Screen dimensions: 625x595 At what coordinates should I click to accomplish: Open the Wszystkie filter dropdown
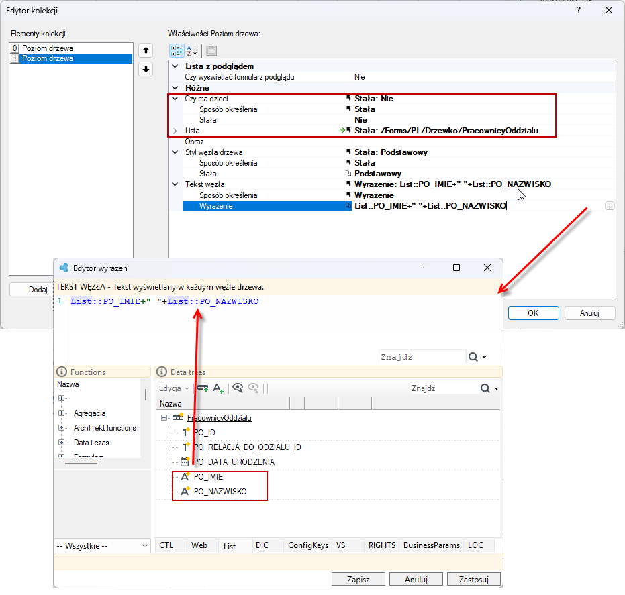(102, 545)
